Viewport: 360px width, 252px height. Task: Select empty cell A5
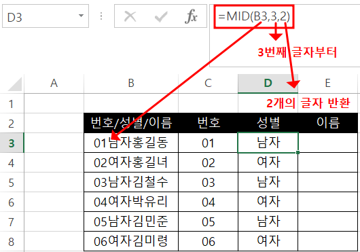(54, 182)
